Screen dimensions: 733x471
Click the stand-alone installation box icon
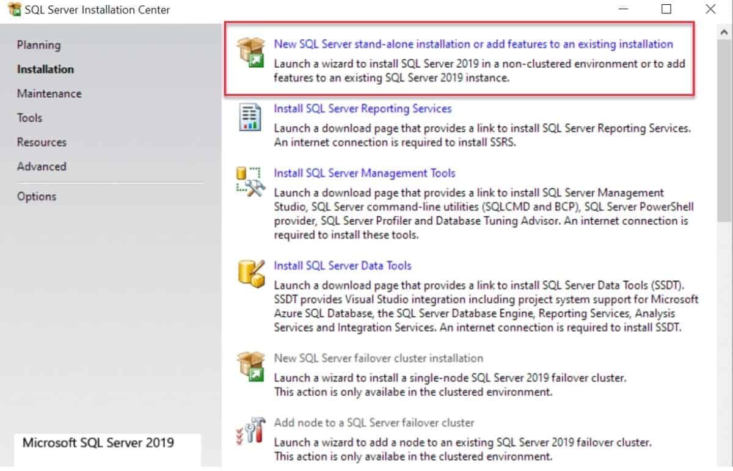(x=251, y=52)
